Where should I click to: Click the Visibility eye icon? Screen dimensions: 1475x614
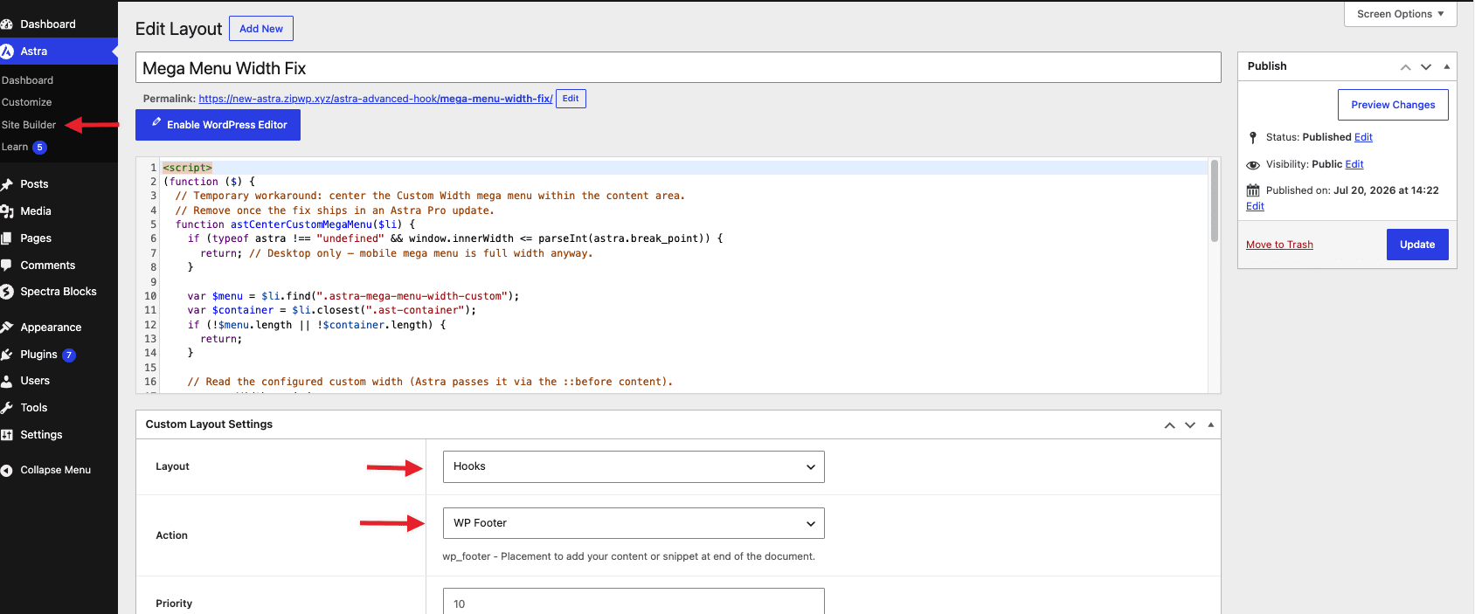tap(1253, 164)
